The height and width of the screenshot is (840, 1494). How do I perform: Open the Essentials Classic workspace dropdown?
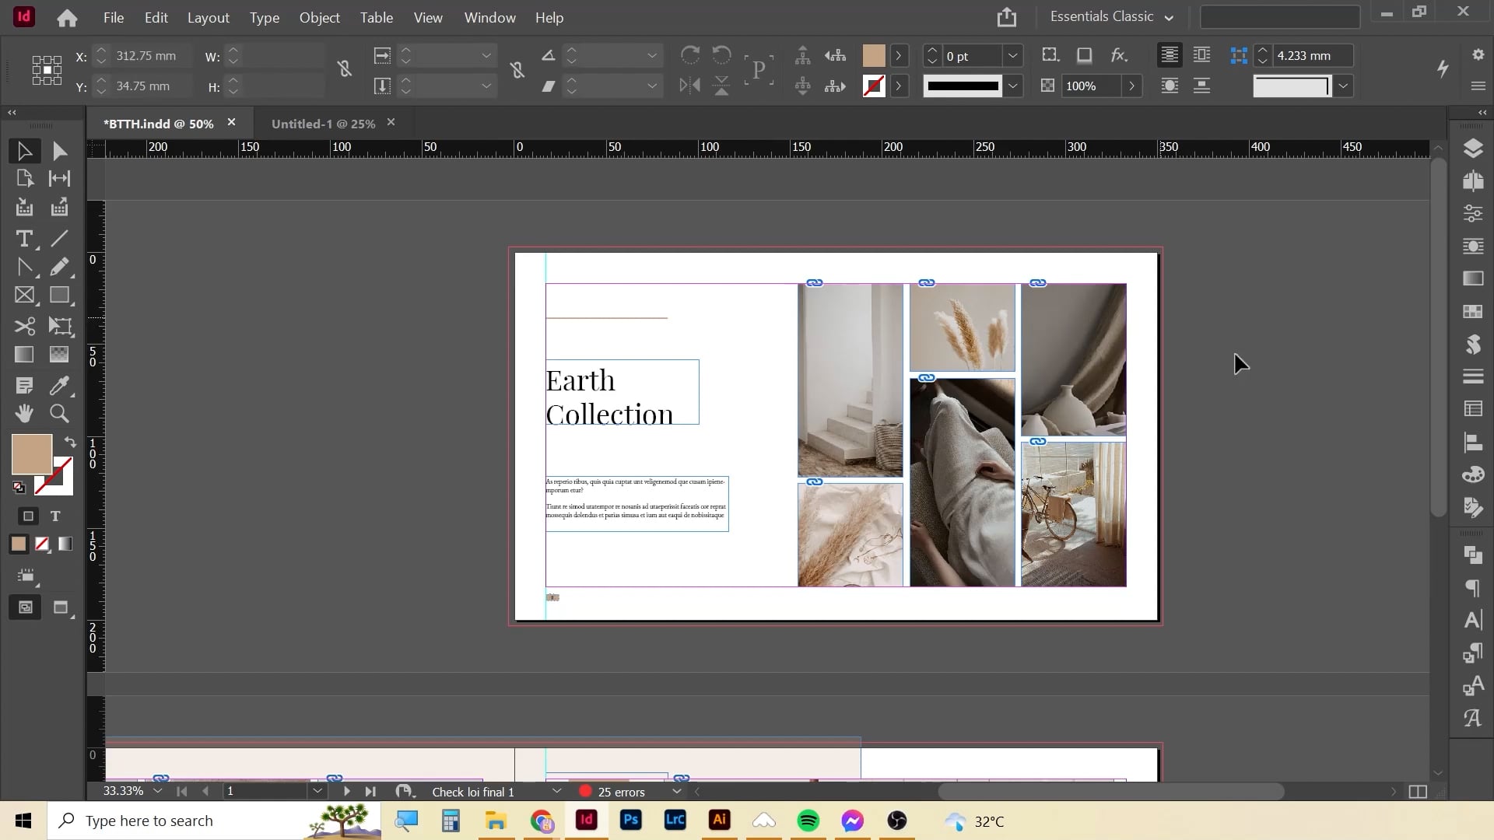[x=1111, y=17]
